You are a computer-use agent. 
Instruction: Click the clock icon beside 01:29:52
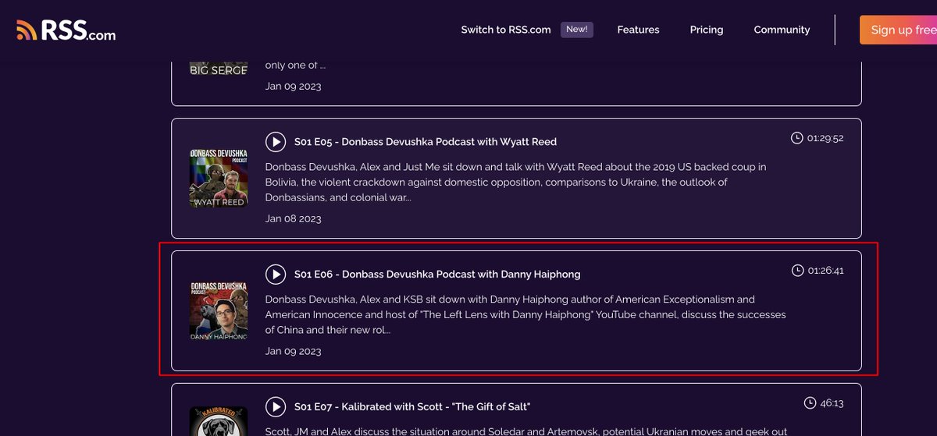click(x=797, y=138)
